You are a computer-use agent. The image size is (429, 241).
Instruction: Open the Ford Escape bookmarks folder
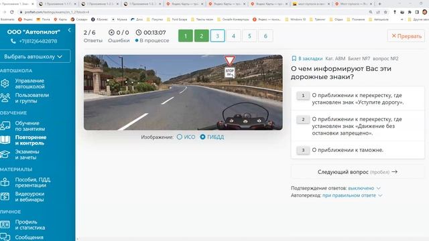coord(177,19)
